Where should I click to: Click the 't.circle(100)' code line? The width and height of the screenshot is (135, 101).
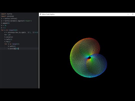[13, 49]
